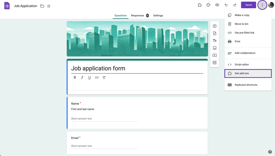The height and width of the screenshot is (156, 275).
Task: Open 'Keyboard shortcuts' menu item
Action: [x=248, y=85]
